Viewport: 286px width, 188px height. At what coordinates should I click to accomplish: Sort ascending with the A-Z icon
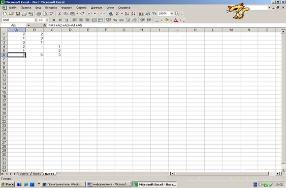(127, 14)
